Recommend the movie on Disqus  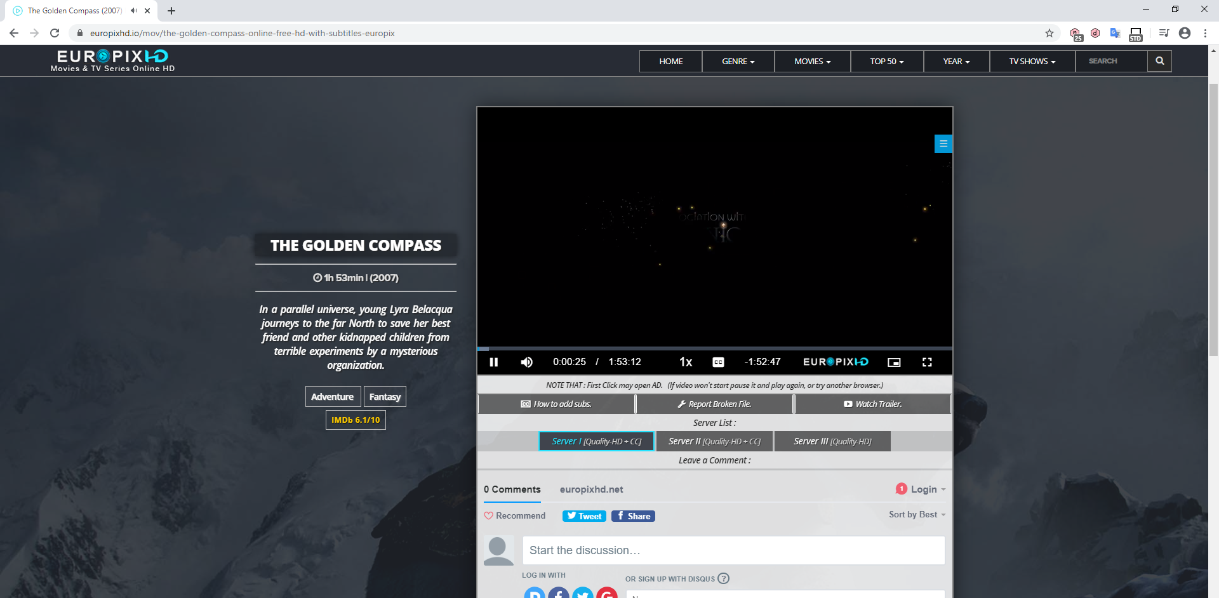point(514,515)
